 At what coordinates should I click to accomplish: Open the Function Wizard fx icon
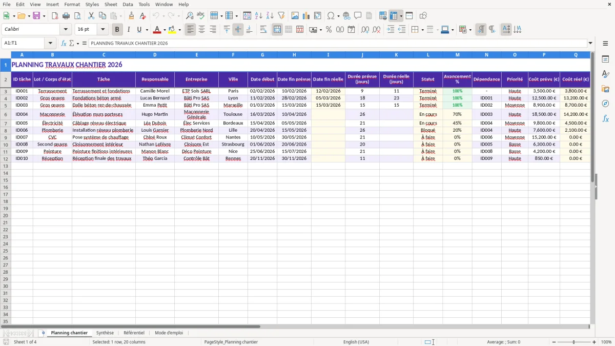click(64, 43)
